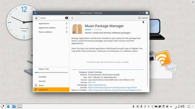
Task: Open the bugs.kde.org report link
Action: [x=115, y=90]
